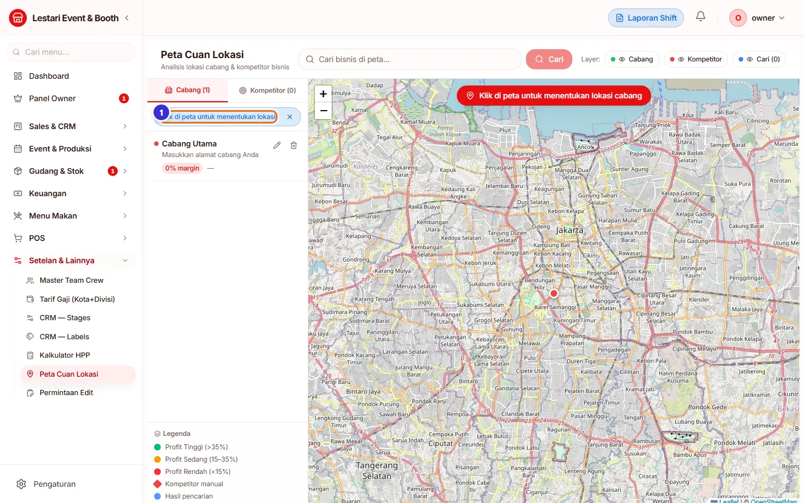This screenshot has height=503, width=804.
Task: Expand the POS menu
Action: (71, 238)
